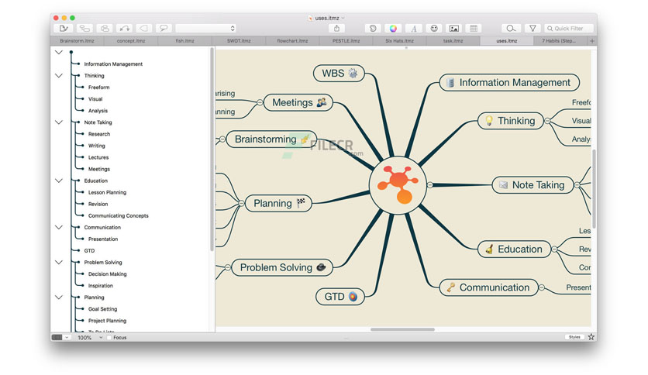This screenshot has width=648, height=375.
Task: Click the search magnifier toolbar icon
Action: coord(511,28)
